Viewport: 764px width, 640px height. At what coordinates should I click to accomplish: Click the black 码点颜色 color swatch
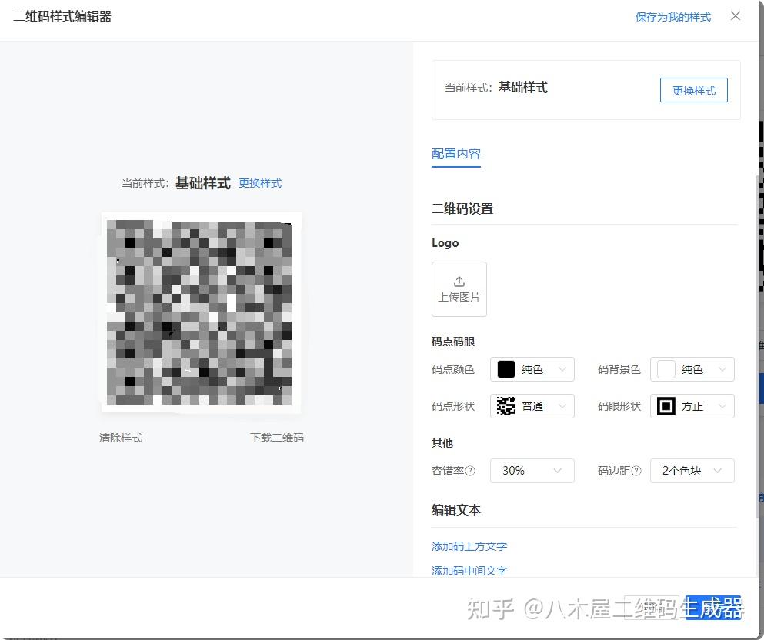(505, 369)
